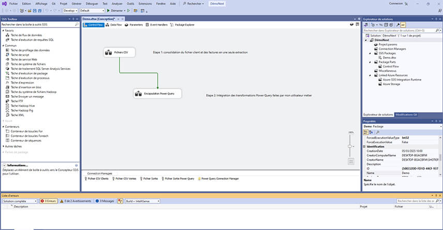Open the Affichage menu
443x230 pixels.
41,4
